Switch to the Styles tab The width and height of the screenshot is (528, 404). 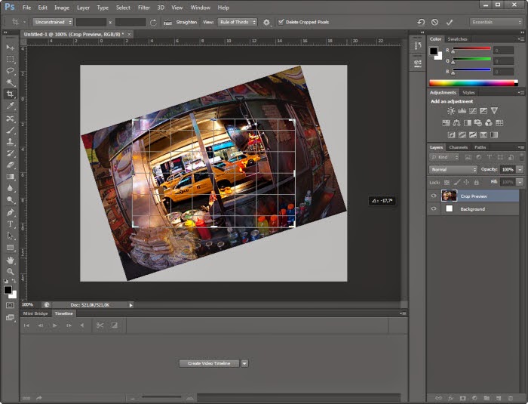click(x=468, y=92)
